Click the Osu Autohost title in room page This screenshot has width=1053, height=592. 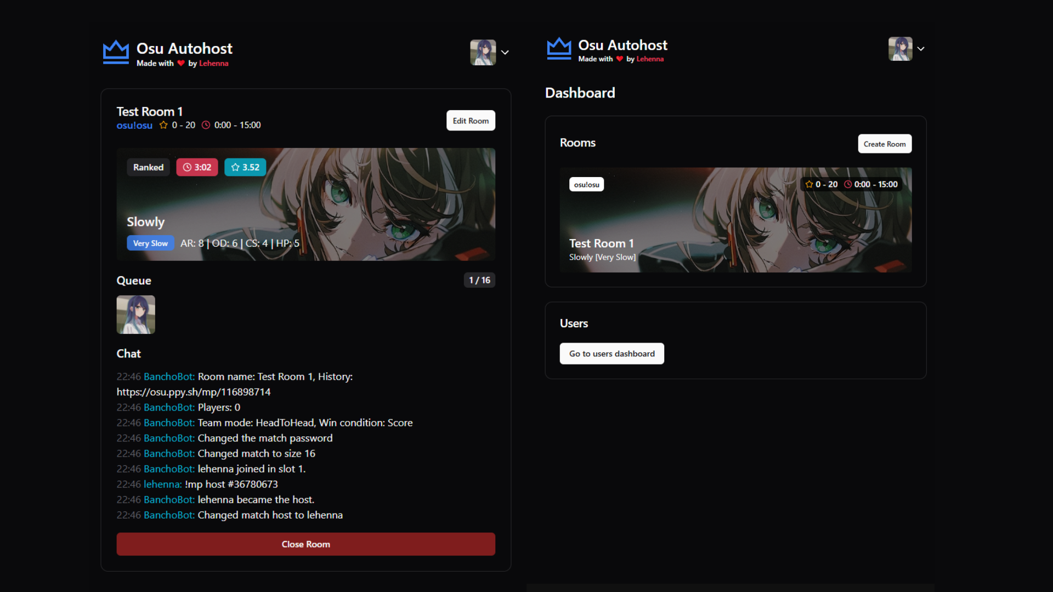[184, 49]
